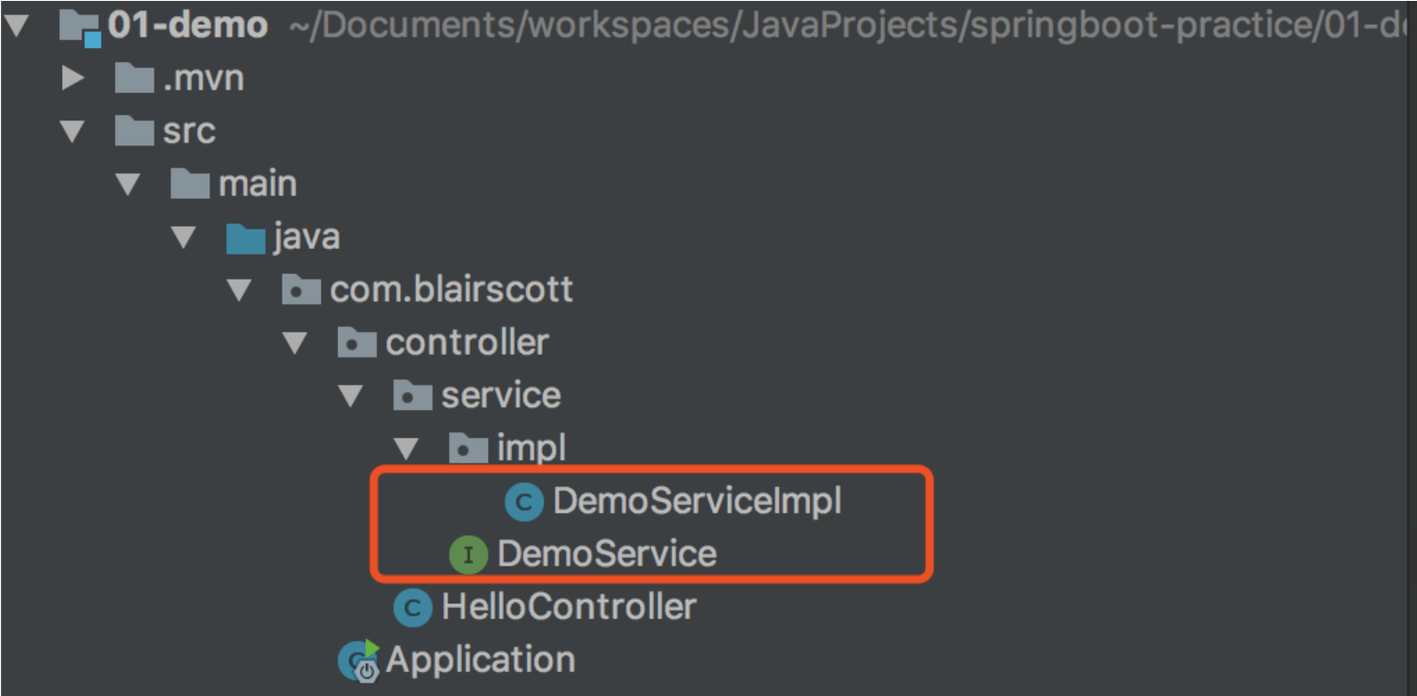Collapse the impl package arrow
1417x696 pixels.
coord(407,450)
